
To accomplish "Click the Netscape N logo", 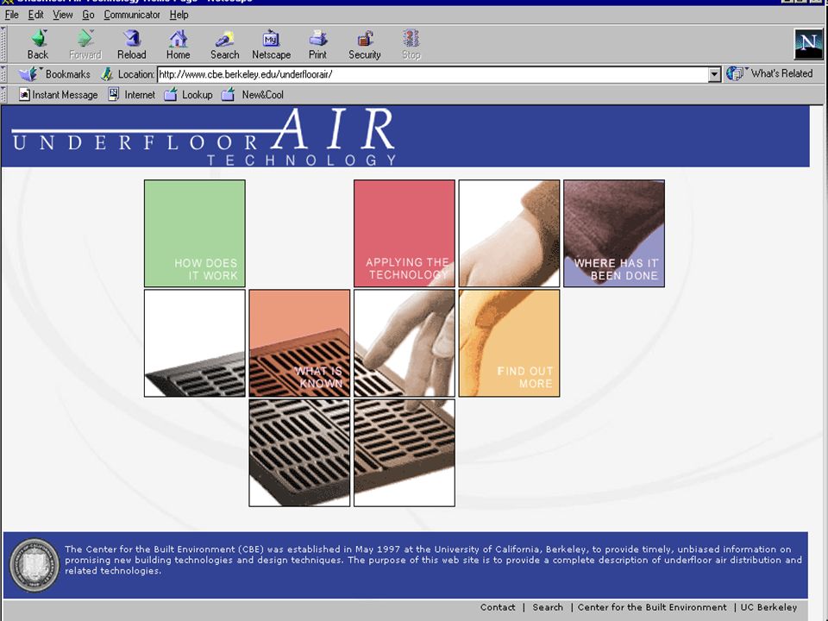I will click(808, 43).
